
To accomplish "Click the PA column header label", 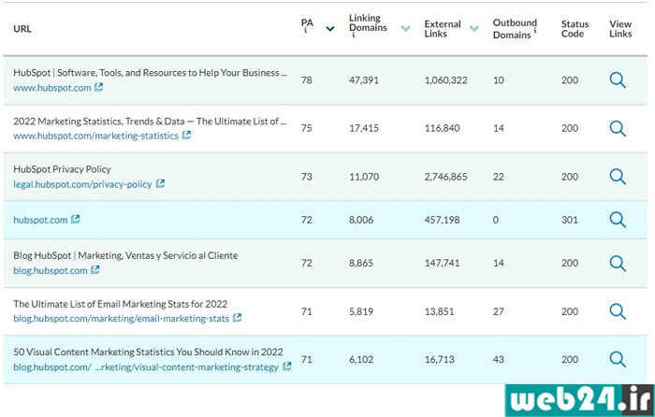I will pyautogui.click(x=307, y=23).
